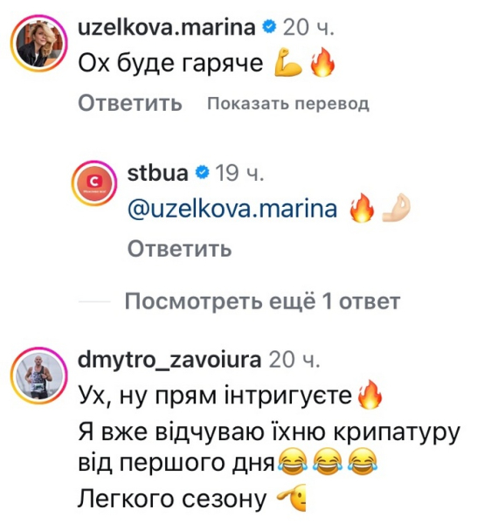Click fire emoji after інтригуєте
The image size is (484, 524).
(x=370, y=395)
